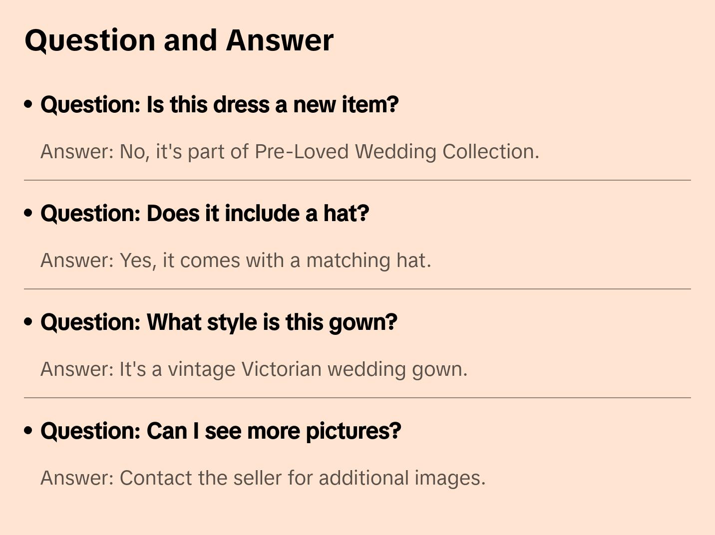Click the bullet beside the more pictures question
The height and width of the screenshot is (535, 715).
tap(28, 431)
